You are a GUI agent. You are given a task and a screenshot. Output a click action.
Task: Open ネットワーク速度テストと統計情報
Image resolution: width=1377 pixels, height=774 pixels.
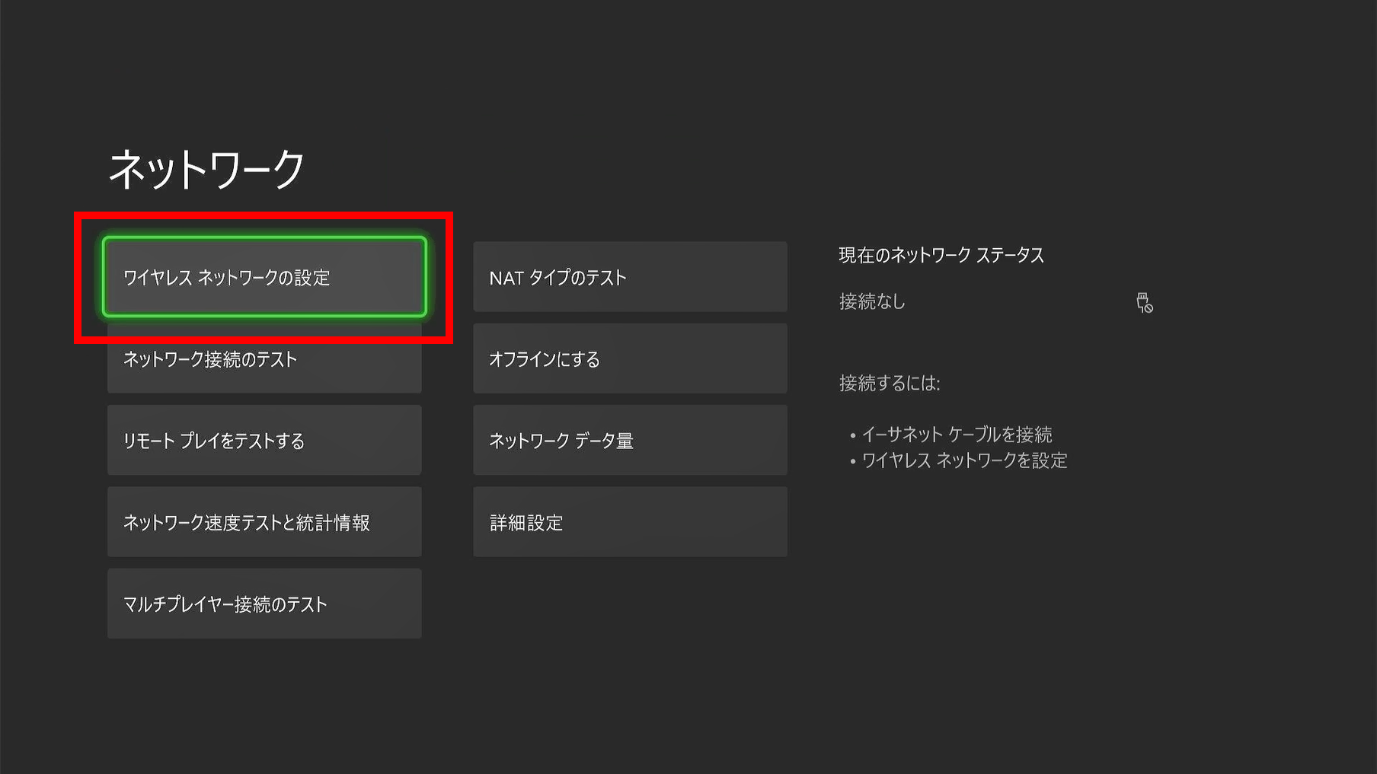tap(264, 522)
